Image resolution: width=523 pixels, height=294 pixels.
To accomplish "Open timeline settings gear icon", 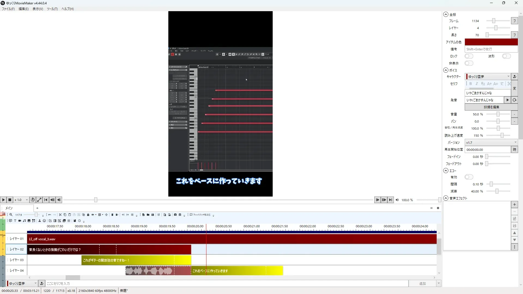I will click(438, 208).
